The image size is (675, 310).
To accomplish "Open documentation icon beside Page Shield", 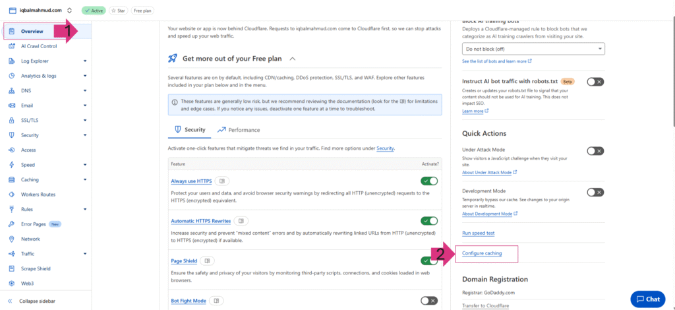I will coord(208,261).
